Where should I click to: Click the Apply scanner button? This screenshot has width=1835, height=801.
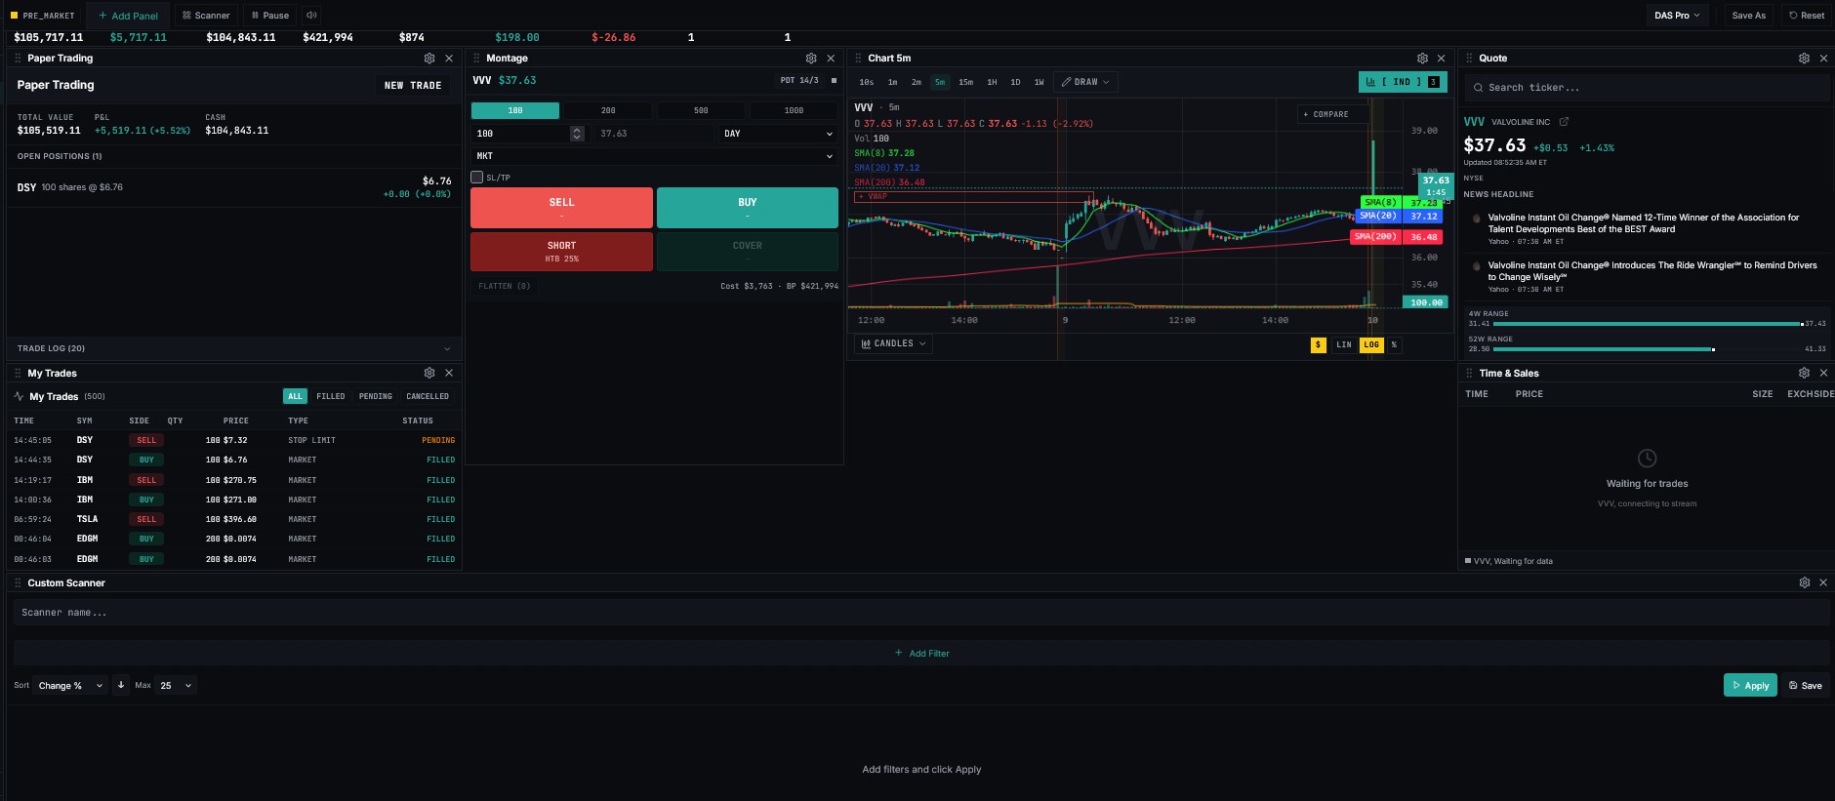click(x=1750, y=685)
